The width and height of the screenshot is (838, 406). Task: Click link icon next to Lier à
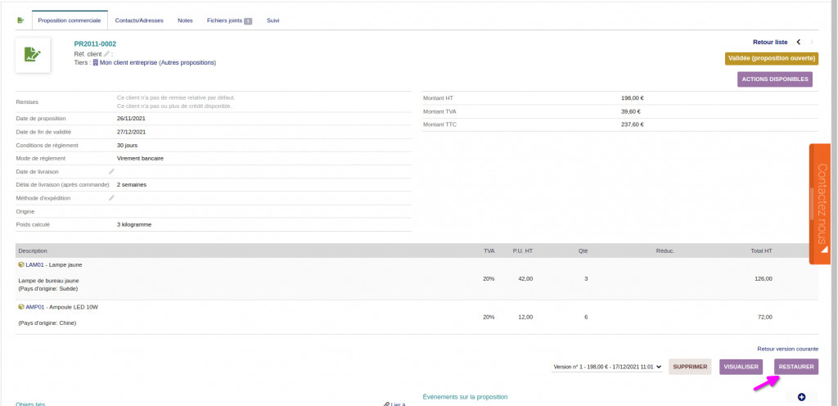(x=386, y=404)
